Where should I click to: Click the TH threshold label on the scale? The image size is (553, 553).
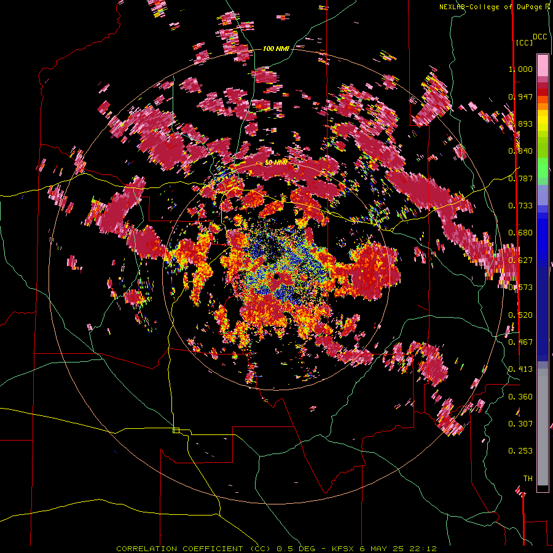pos(528,479)
